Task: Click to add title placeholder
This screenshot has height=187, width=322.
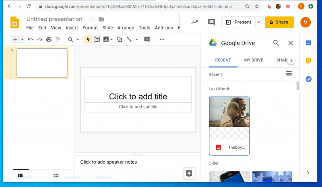Action: click(138, 90)
